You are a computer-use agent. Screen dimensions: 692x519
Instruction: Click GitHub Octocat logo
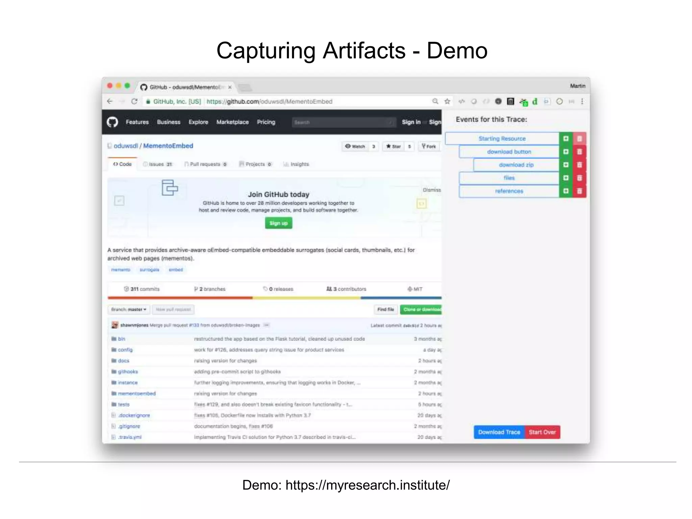coord(113,122)
